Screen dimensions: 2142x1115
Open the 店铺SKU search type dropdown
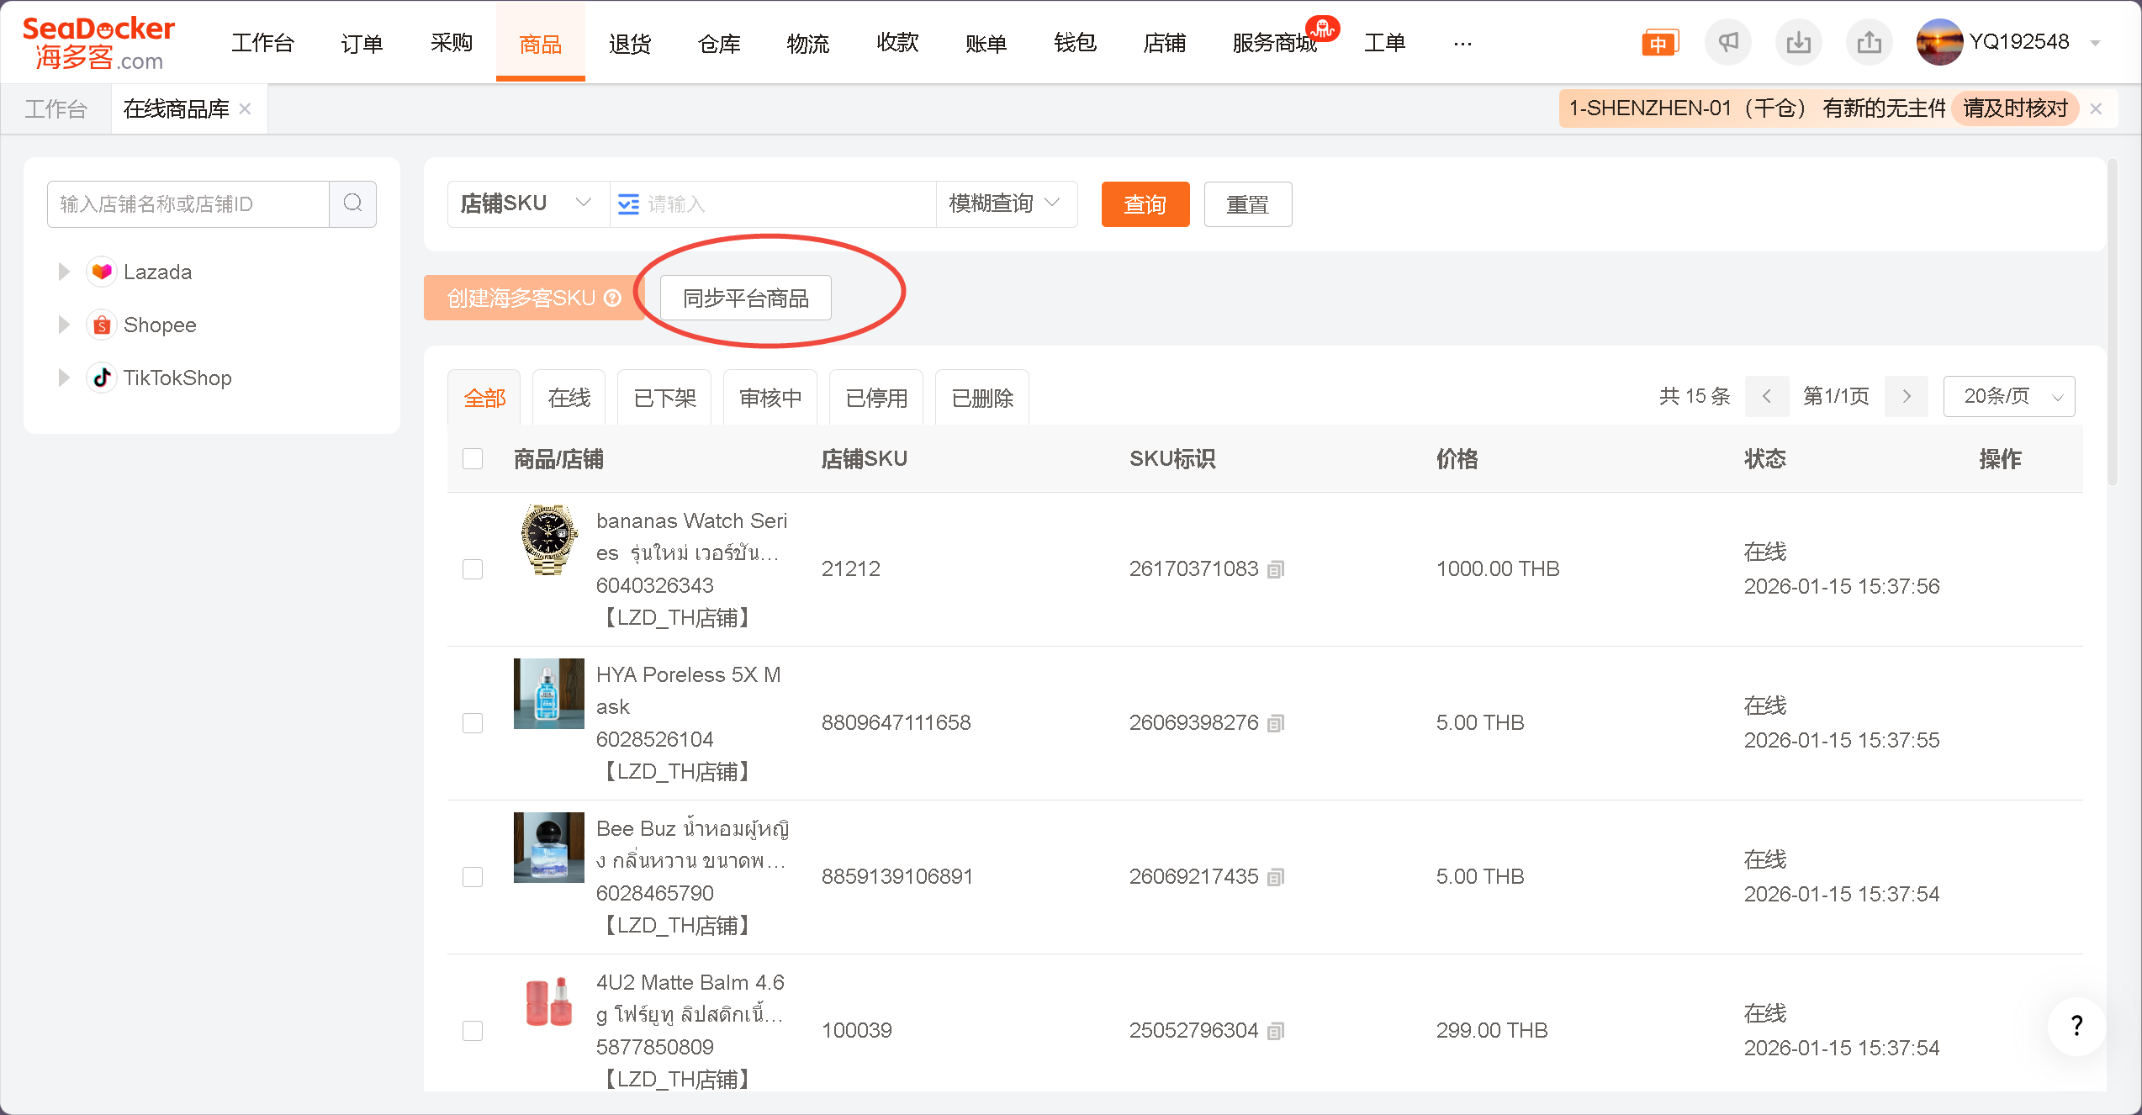click(x=527, y=203)
